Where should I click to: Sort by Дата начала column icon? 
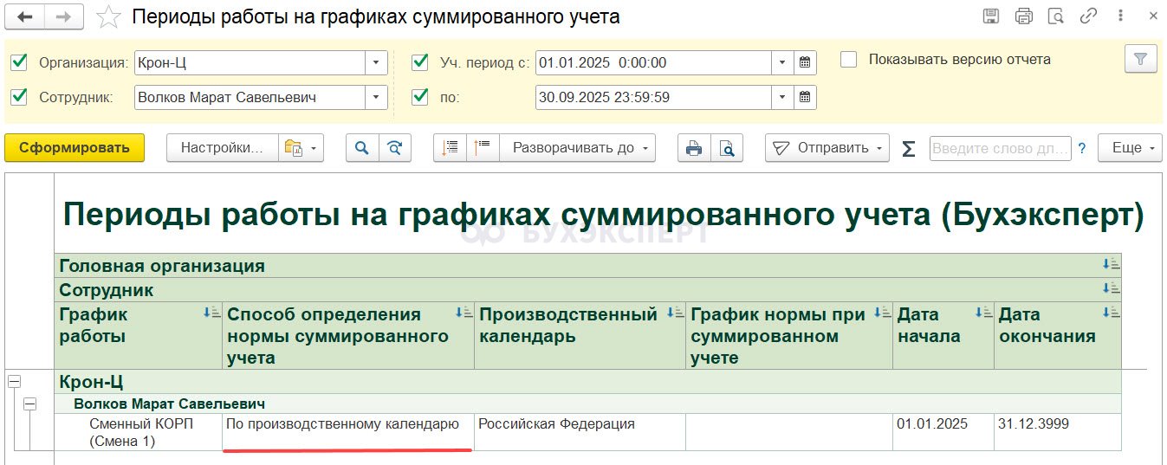coord(983,313)
